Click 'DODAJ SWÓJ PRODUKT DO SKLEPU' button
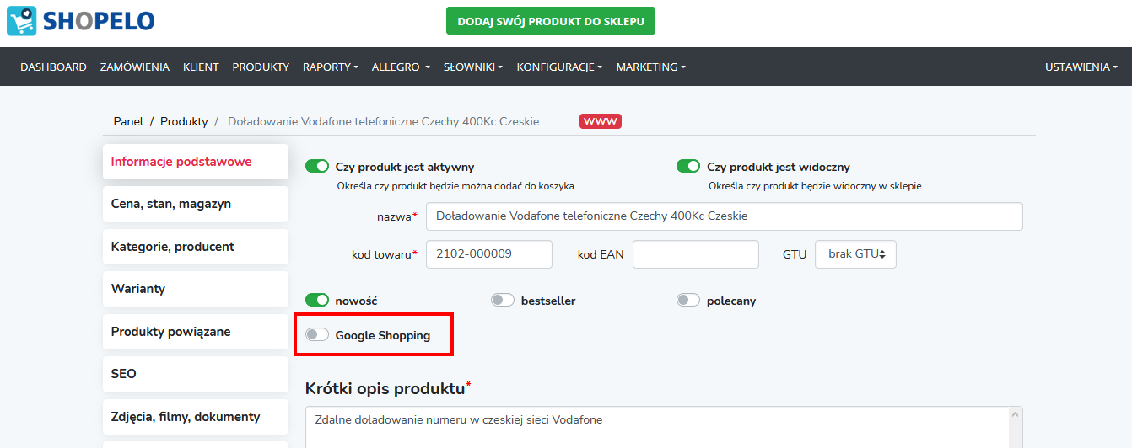1132x448 pixels. (x=551, y=21)
